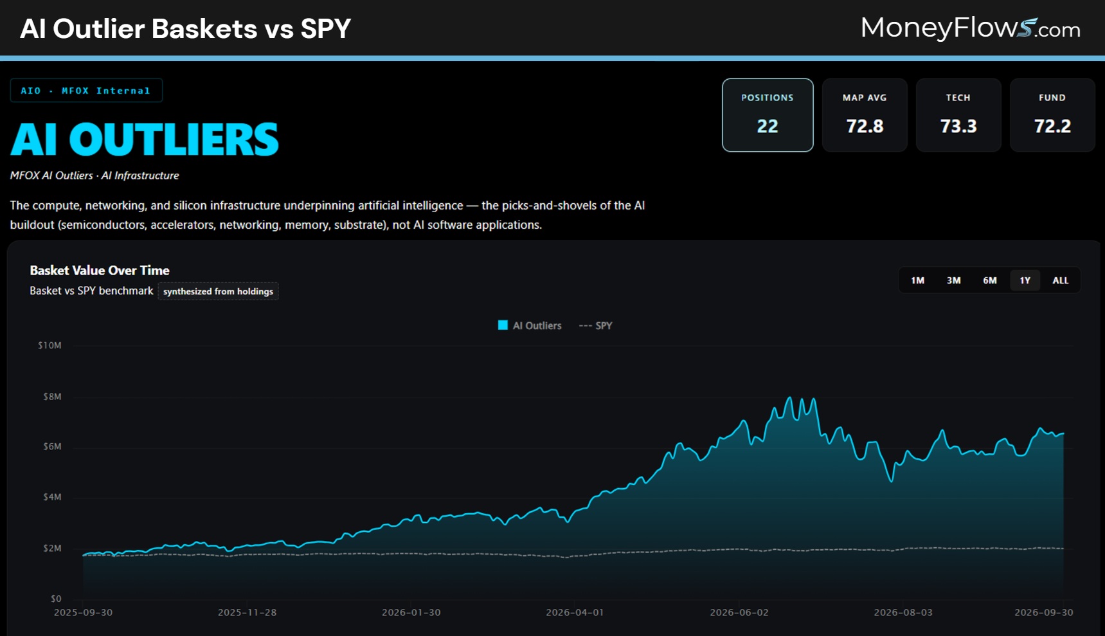This screenshot has height=636, width=1105.
Task: Toggle AI Outliers legend color swatch
Action: tap(503, 325)
